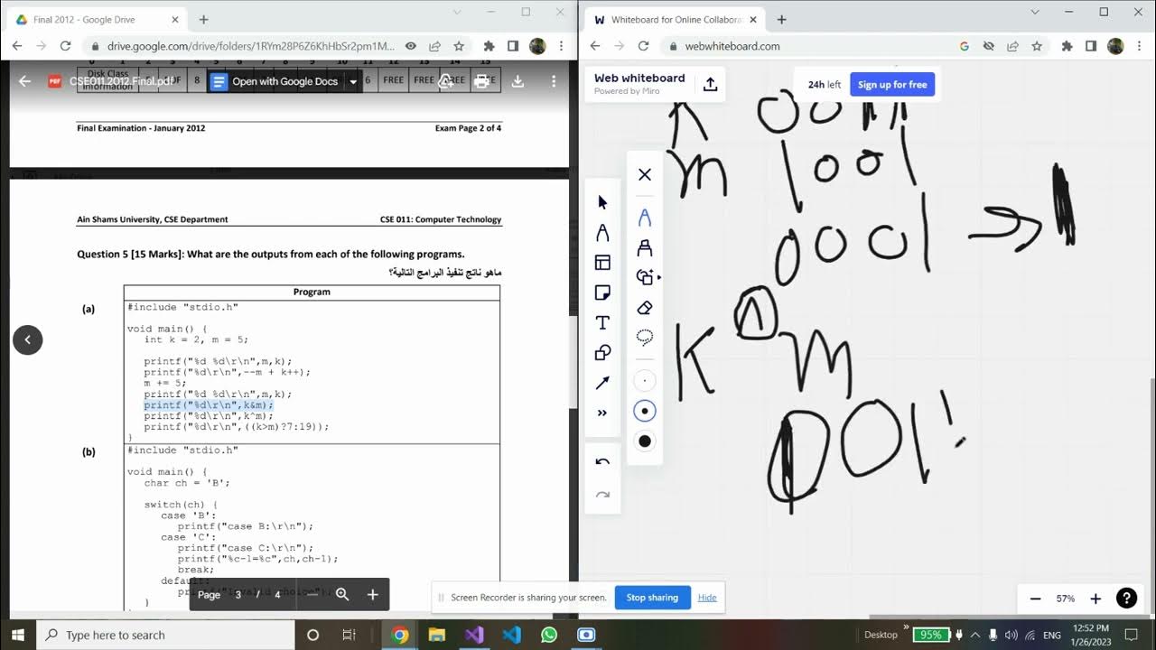
Task: Redo whiteboard action
Action: point(602,494)
